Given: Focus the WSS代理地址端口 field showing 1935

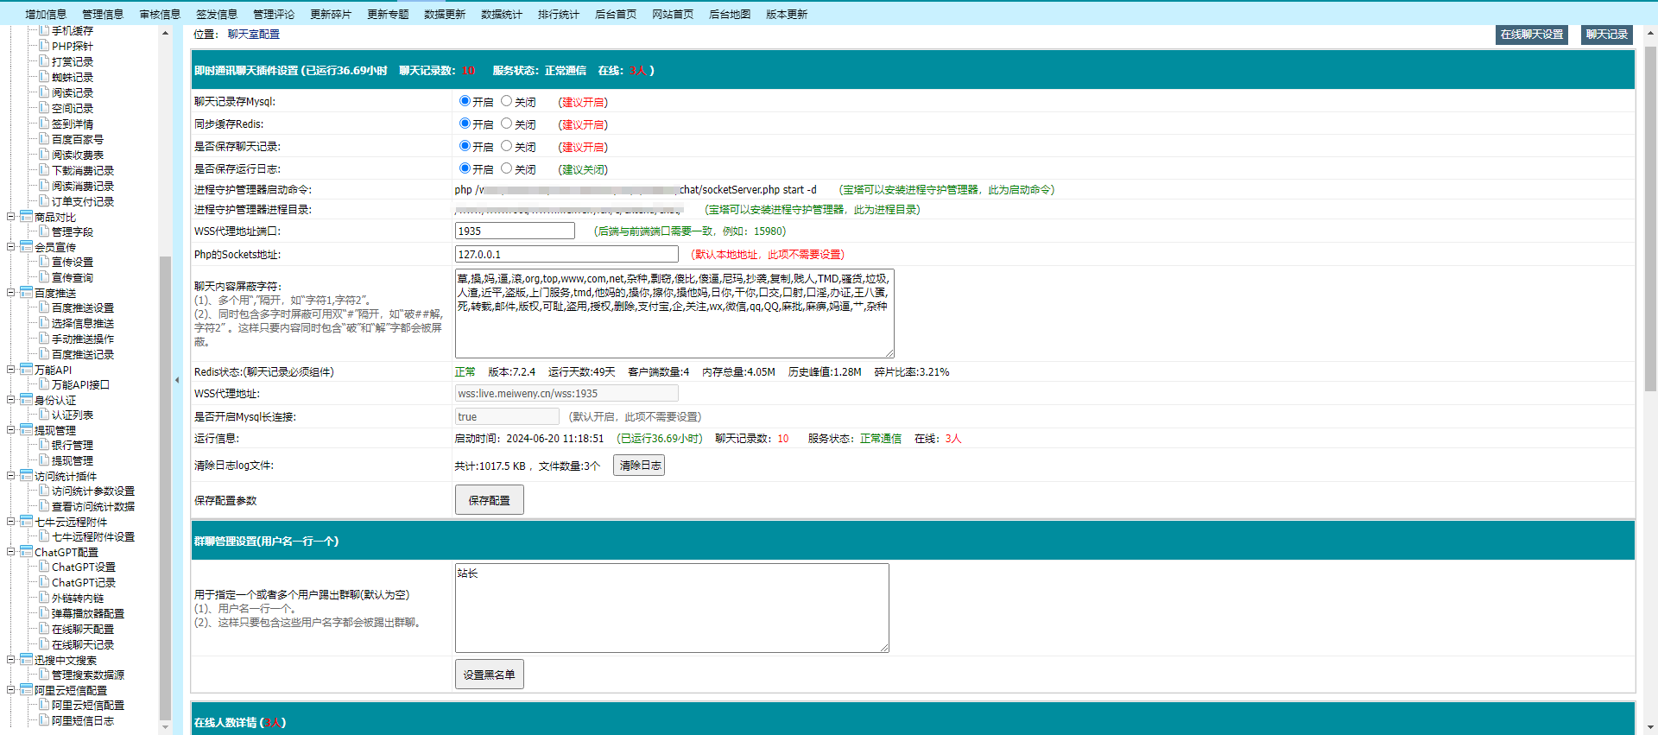Looking at the screenshot, I should (x=515, y=231).
